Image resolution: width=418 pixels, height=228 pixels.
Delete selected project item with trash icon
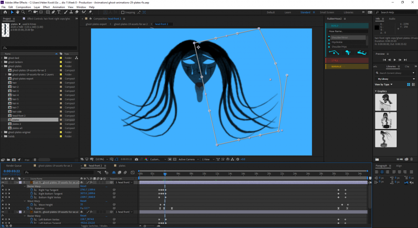click(x=35, y=160)
